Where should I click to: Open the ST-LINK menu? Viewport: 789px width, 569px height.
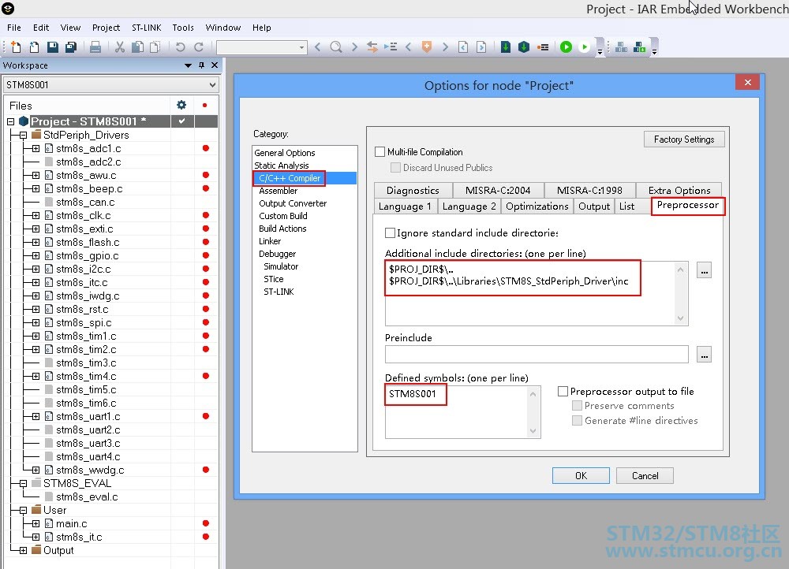[147, 28]
